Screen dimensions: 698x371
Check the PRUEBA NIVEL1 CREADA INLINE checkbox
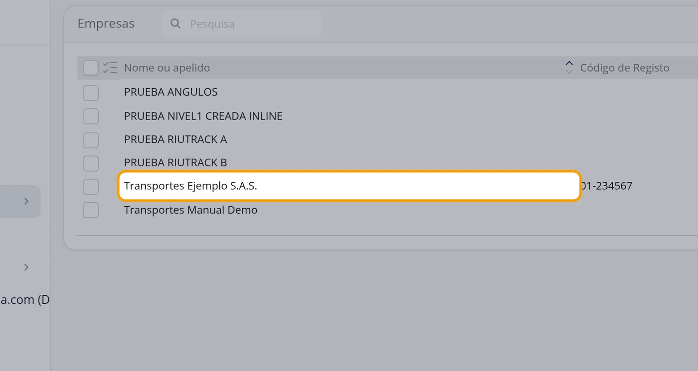click(91, 116)
